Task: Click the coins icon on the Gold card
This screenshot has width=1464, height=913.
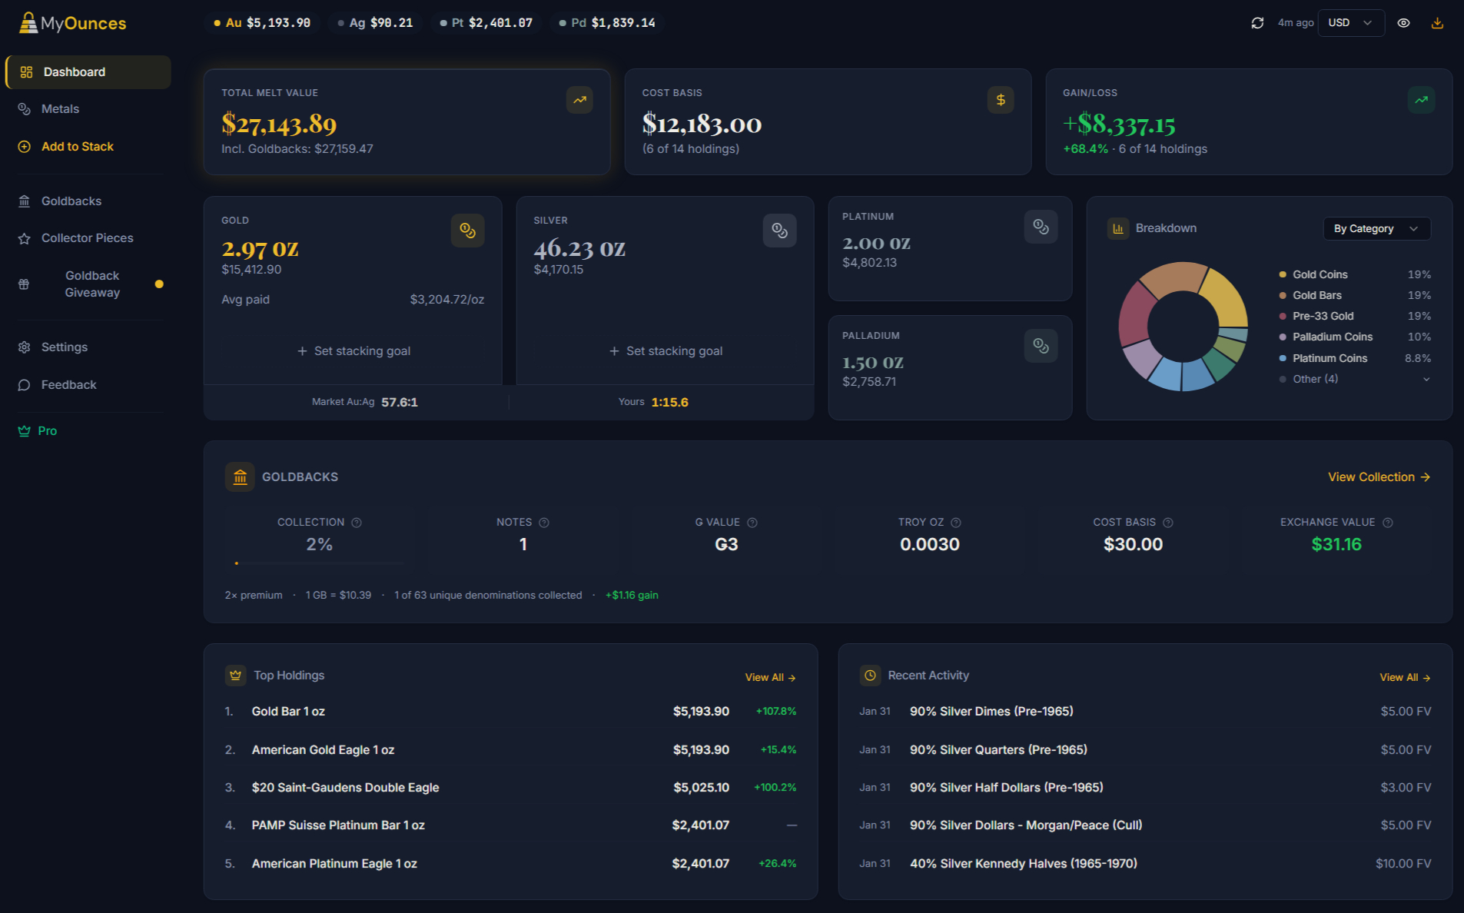Action: pos(467,230)
